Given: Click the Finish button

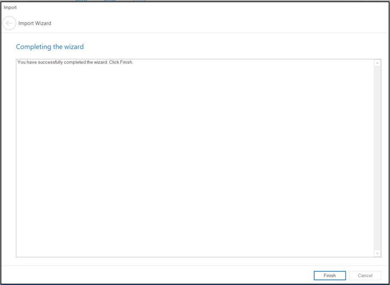Looking at the screenshot, I should tap(330, 276).
